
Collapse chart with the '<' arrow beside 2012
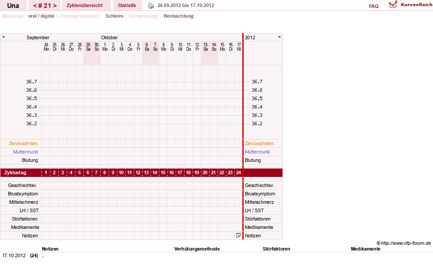pos(279,37)
